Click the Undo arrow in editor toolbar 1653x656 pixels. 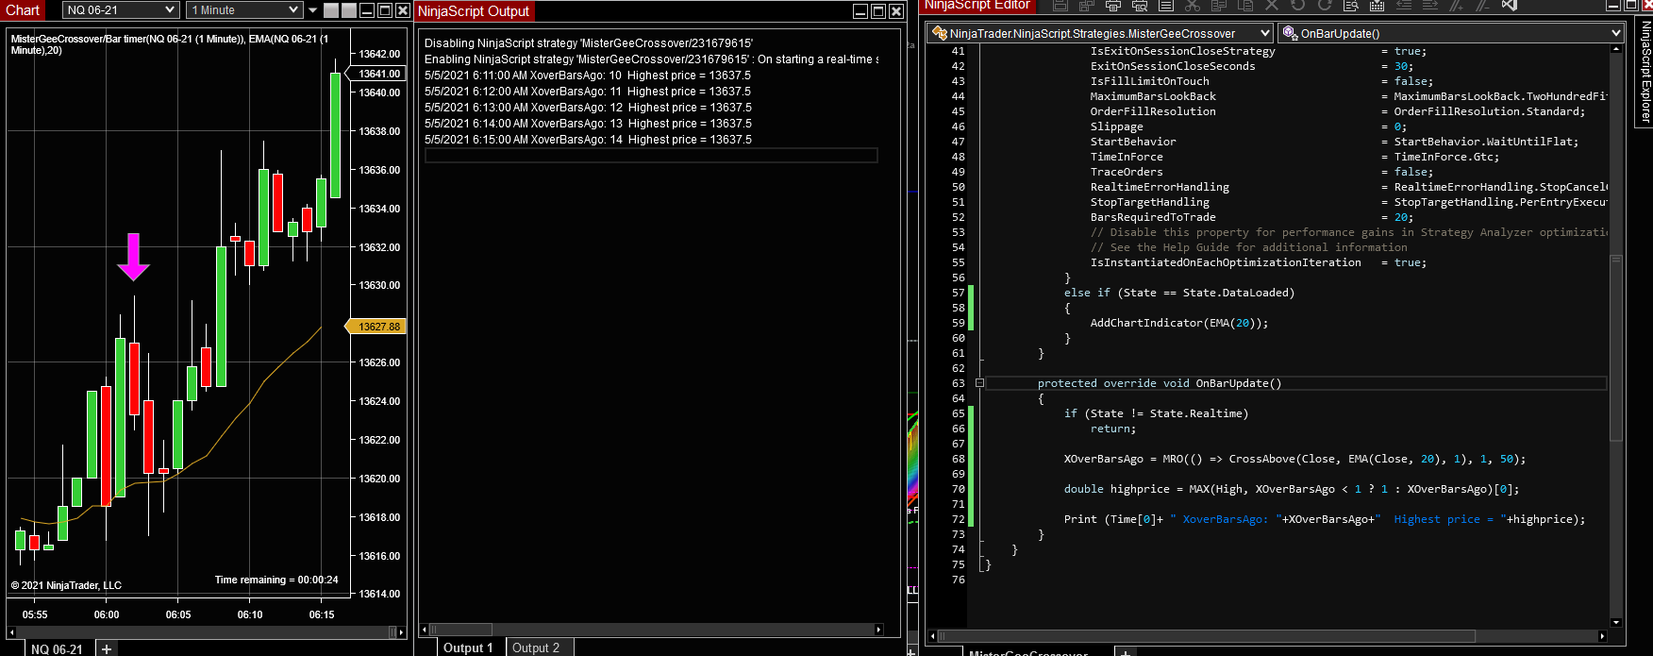coord(1298,5)
